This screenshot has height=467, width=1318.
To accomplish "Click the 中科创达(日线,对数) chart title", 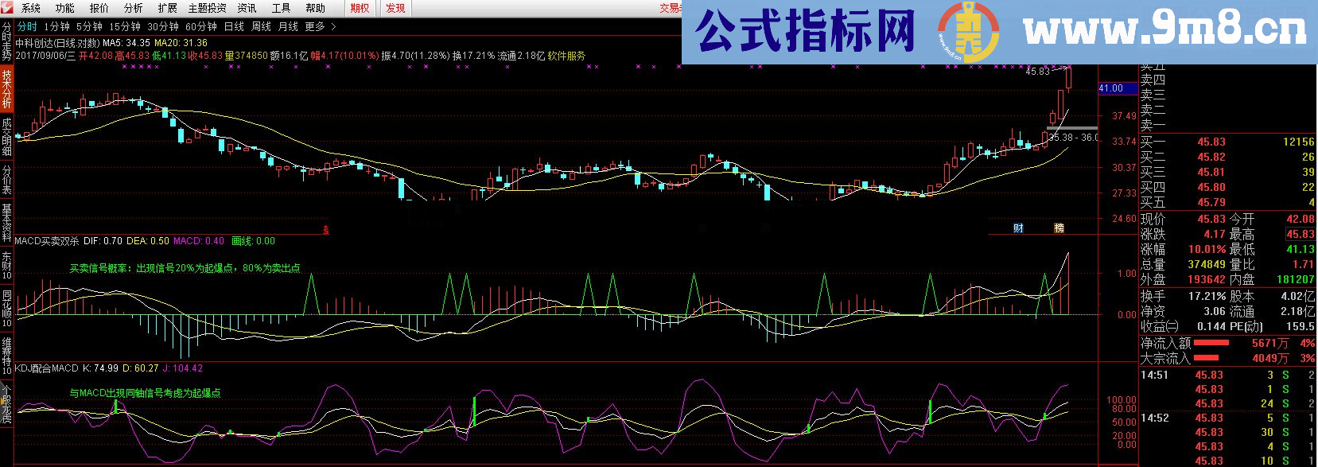I will point(57,43).
